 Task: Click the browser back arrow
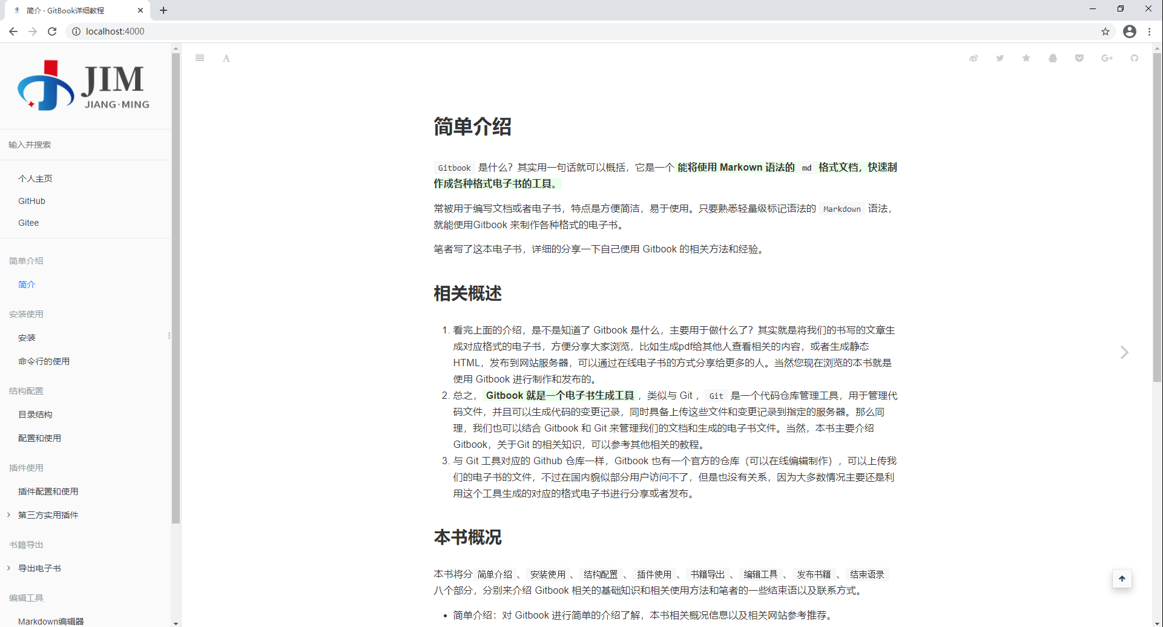tap(13, 31)
